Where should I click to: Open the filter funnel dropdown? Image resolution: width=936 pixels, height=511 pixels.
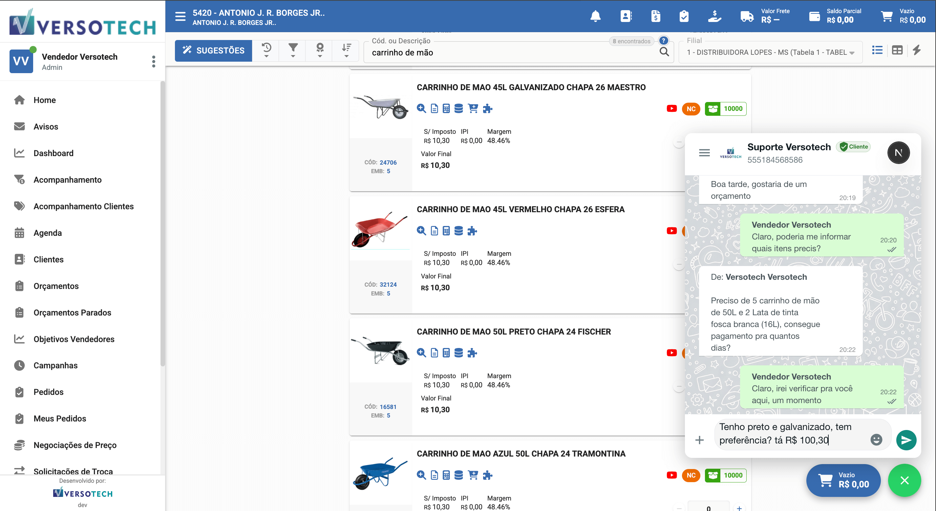[x=293, y=50]
